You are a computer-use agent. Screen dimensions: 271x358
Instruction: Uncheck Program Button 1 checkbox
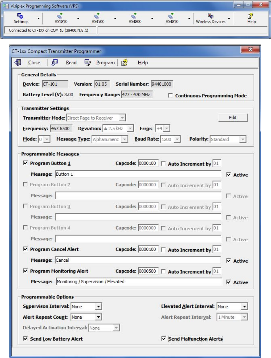point(25,163)
